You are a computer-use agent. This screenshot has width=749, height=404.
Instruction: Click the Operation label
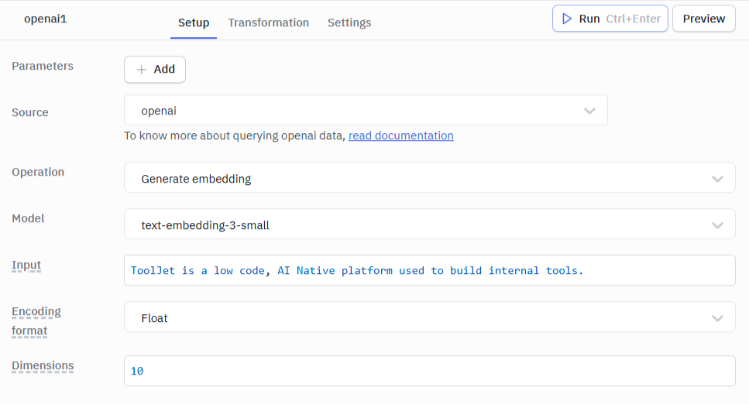[38, 172]
